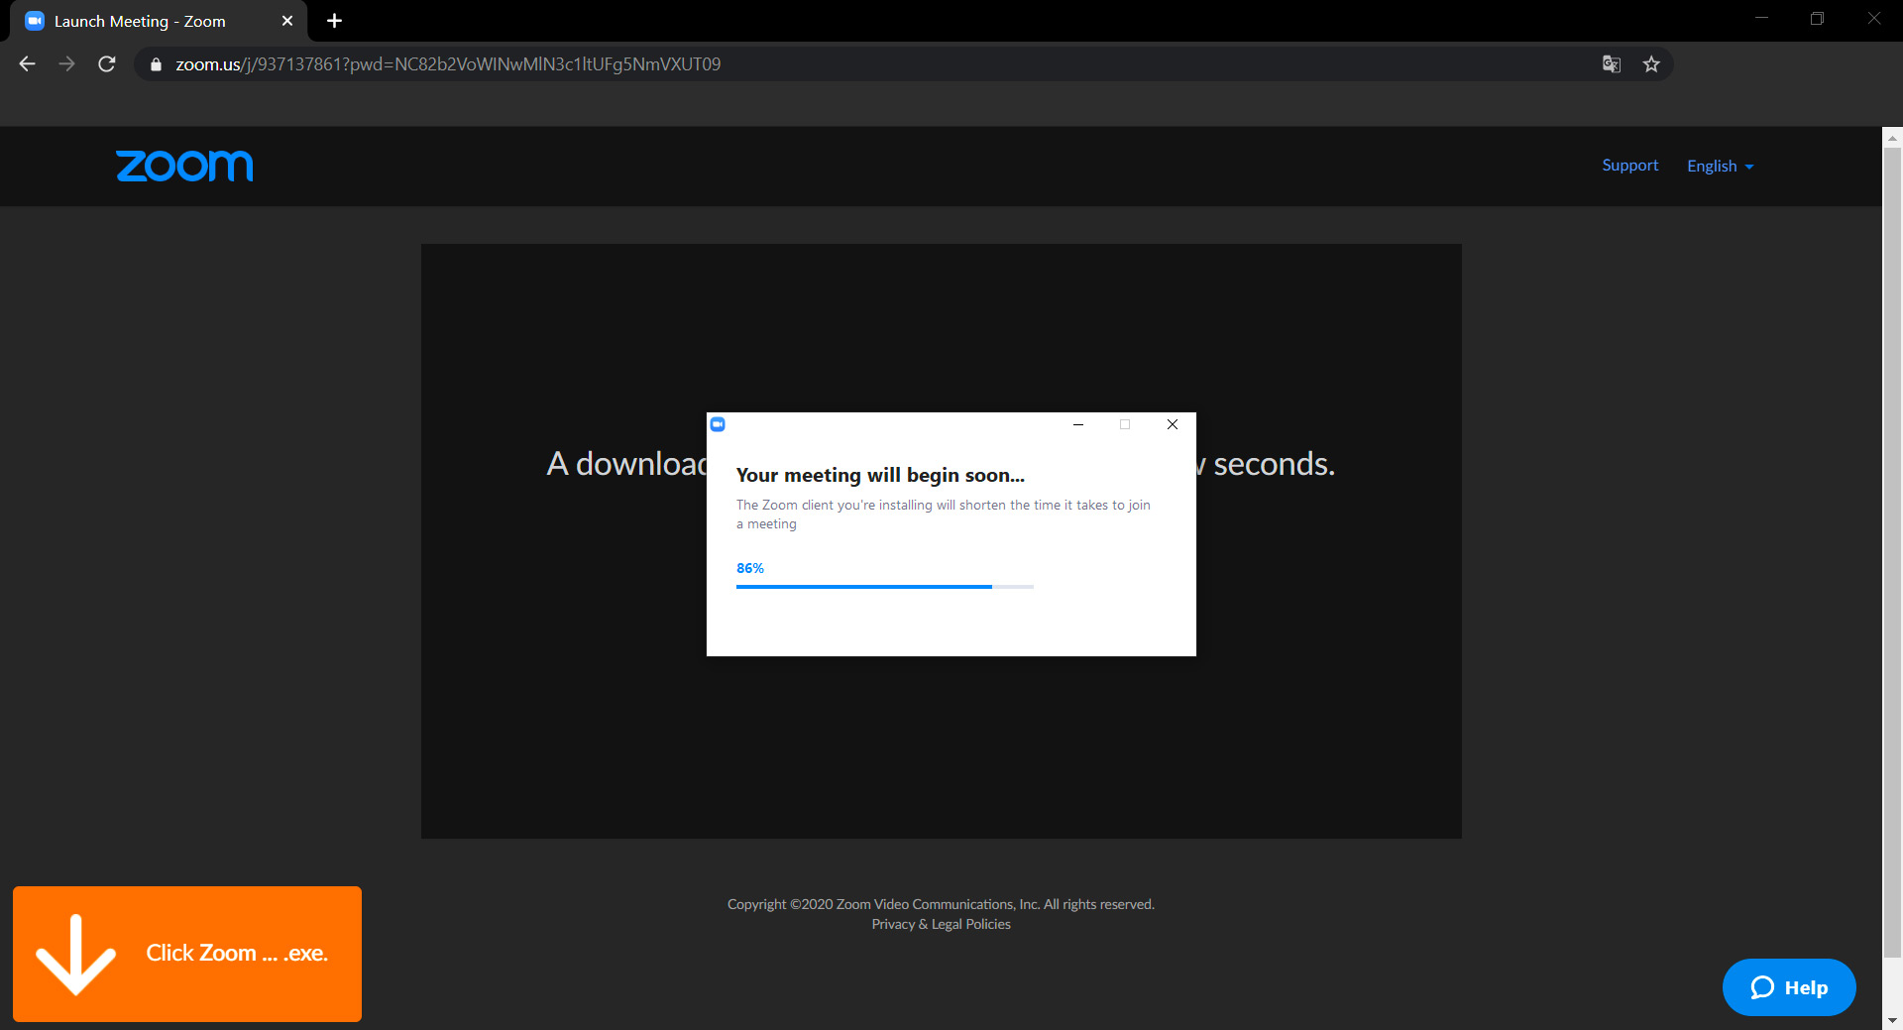Click the speech bubble icon in Help
The image size is (1903, 1030).
click(x=1762, y=987)
